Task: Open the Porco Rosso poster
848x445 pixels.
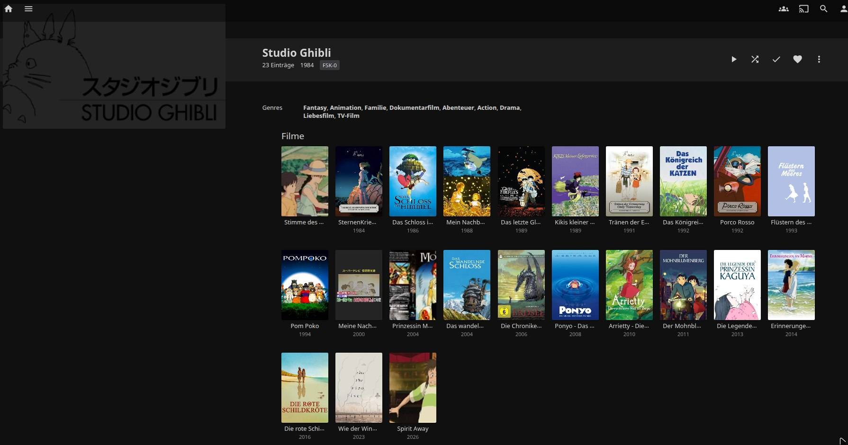Action: point(737,181)
